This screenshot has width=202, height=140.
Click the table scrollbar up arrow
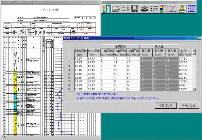[194, 50]
